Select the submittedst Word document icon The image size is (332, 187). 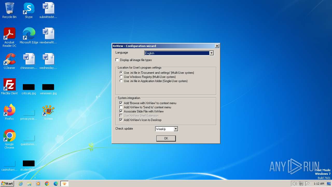coord(48,10)
